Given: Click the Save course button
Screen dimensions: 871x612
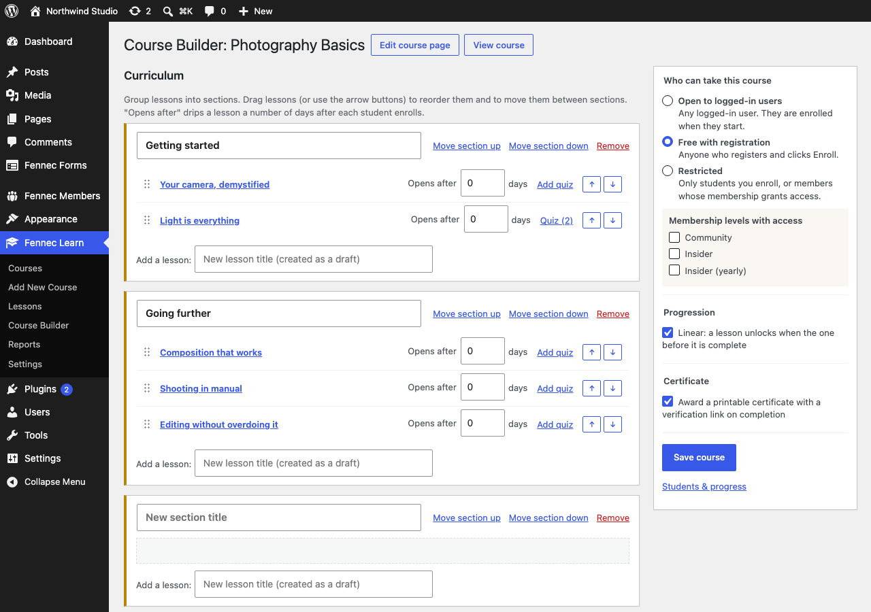Looking at the screenshot, I should coord(699,458).
